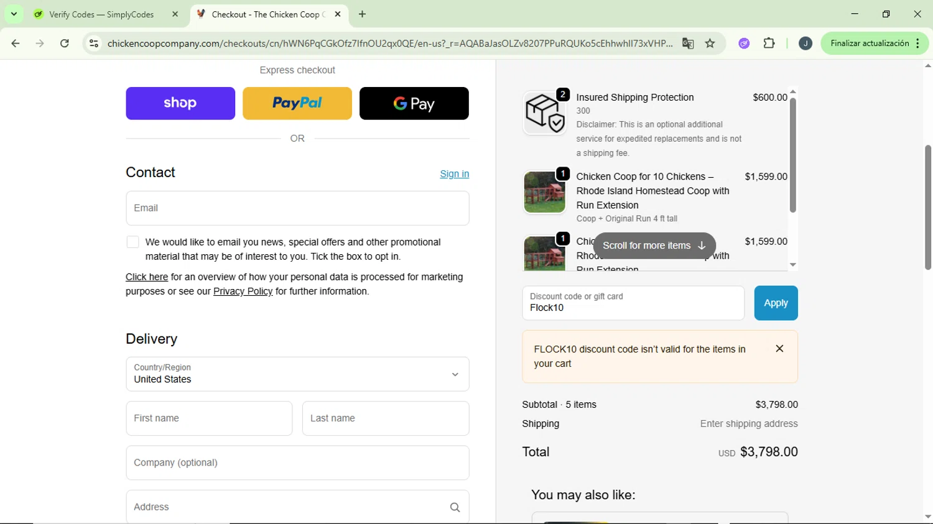Screen dimensions: 933x524
Task: Click the Sign in link
Action: (x=455, y=174)
